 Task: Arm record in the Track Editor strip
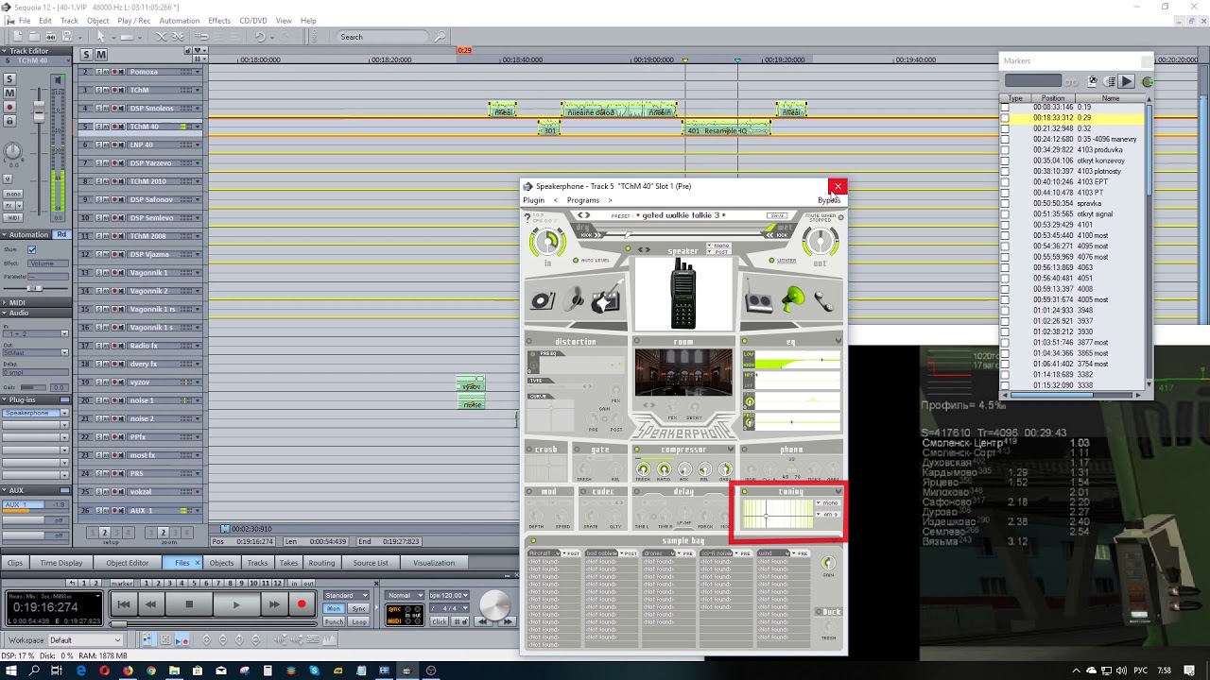coord(9,107)
